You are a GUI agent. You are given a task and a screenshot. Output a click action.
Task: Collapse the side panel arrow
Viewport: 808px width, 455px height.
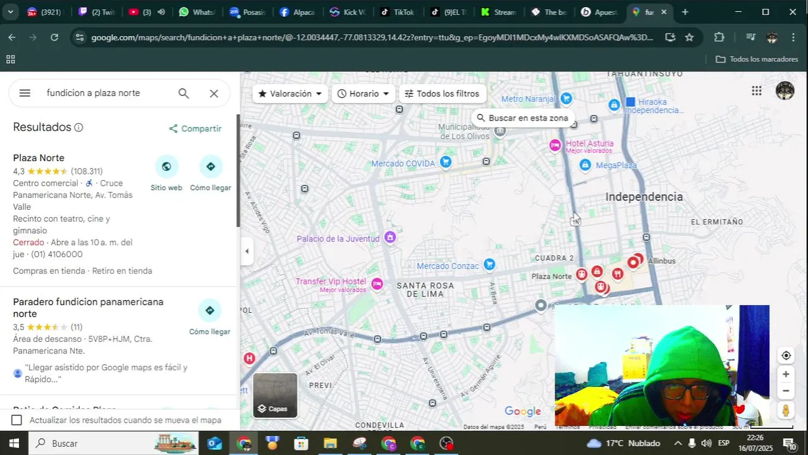(247, 251)
